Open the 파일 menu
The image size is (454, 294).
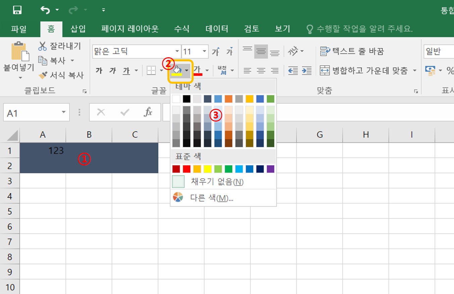click(x=18, y=29)
